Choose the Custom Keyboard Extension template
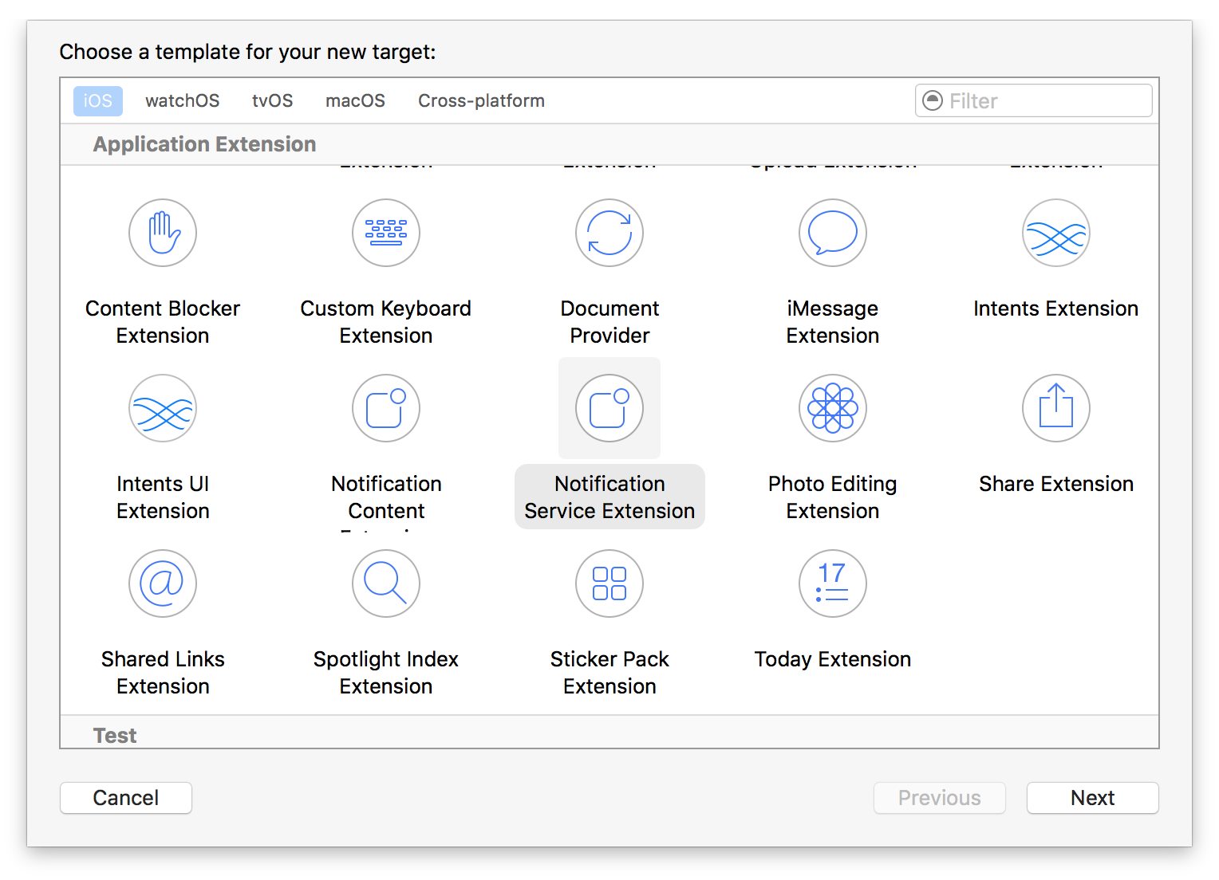This screenshot has width=1219, height=880. [386, 233]
